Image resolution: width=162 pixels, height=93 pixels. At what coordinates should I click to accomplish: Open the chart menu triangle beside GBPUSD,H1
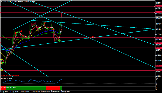(x=2, y=2)
